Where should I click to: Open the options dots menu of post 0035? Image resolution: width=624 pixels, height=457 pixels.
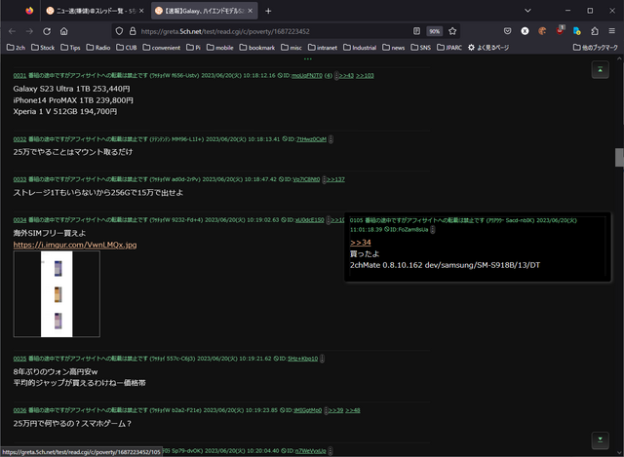(x=322, y=359)
